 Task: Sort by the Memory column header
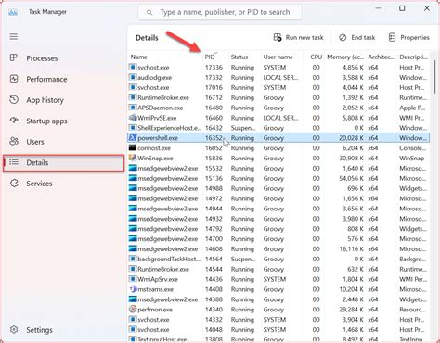click(x=345, y=57)
